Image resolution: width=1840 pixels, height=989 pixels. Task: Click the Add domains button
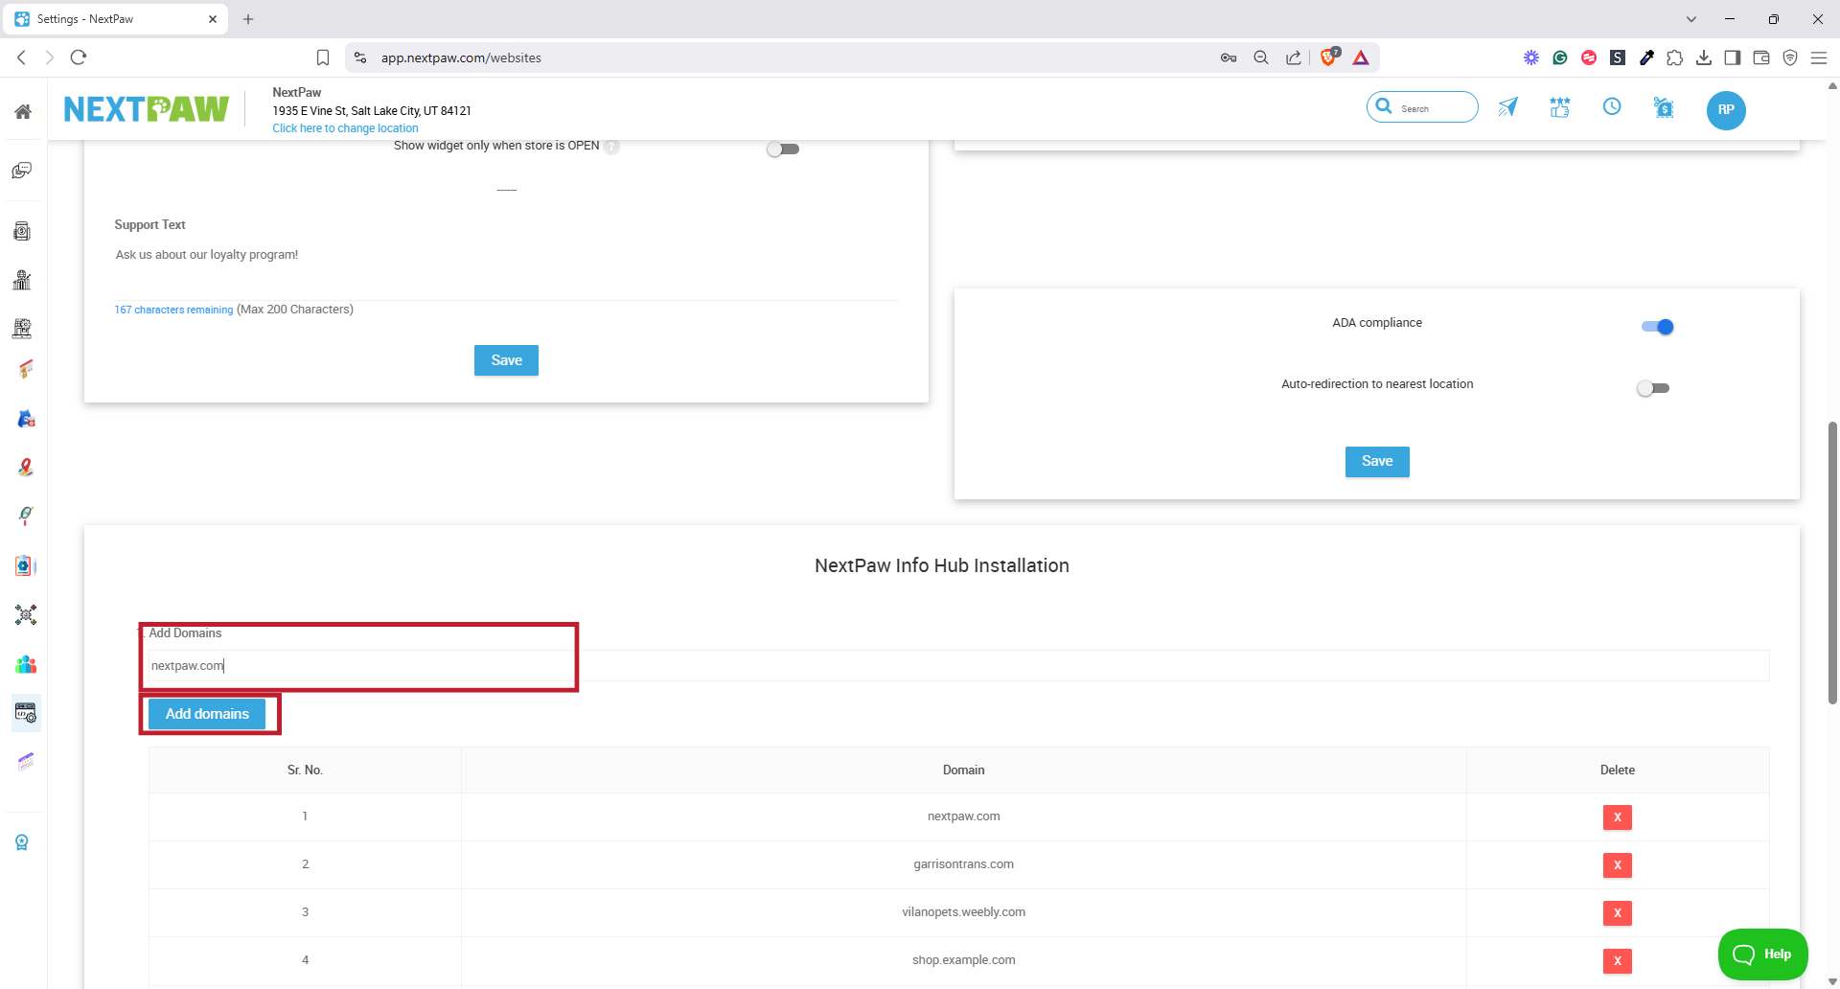coord(207,714)
